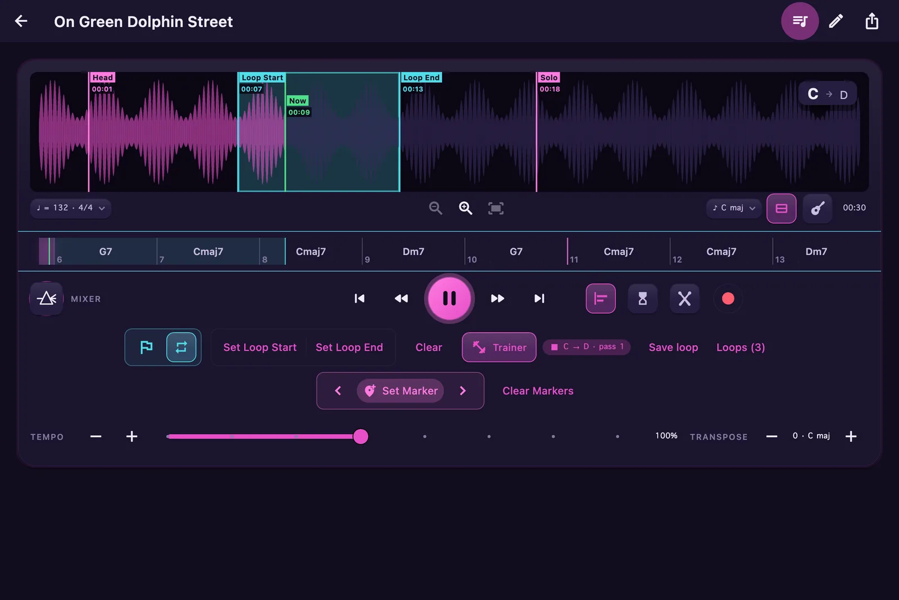Open tempo 132 · 4/4 dropdown

pos(71,208)
